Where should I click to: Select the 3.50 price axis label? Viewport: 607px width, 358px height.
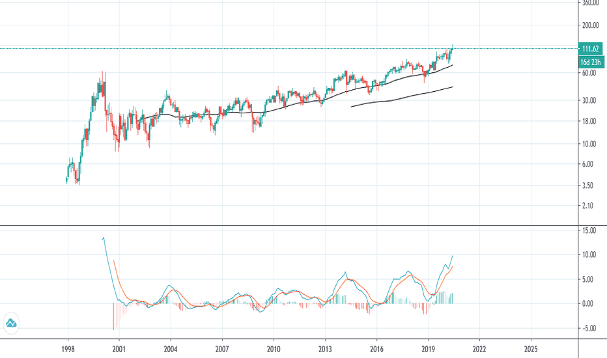pyautogui.click(x=587, y=186)
